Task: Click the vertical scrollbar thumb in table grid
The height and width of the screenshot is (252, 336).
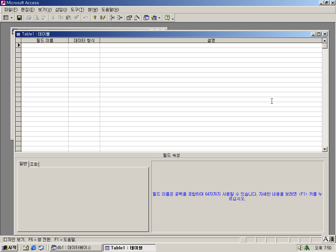Action: (325, 46)
